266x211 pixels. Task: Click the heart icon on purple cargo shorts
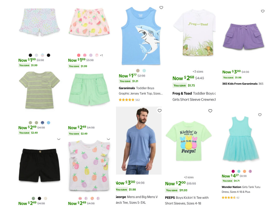(x=263, y=11)
